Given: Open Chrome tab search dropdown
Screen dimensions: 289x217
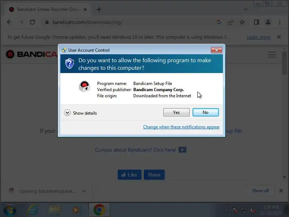Looking at the screenshot, I should [x=246, y=9].
